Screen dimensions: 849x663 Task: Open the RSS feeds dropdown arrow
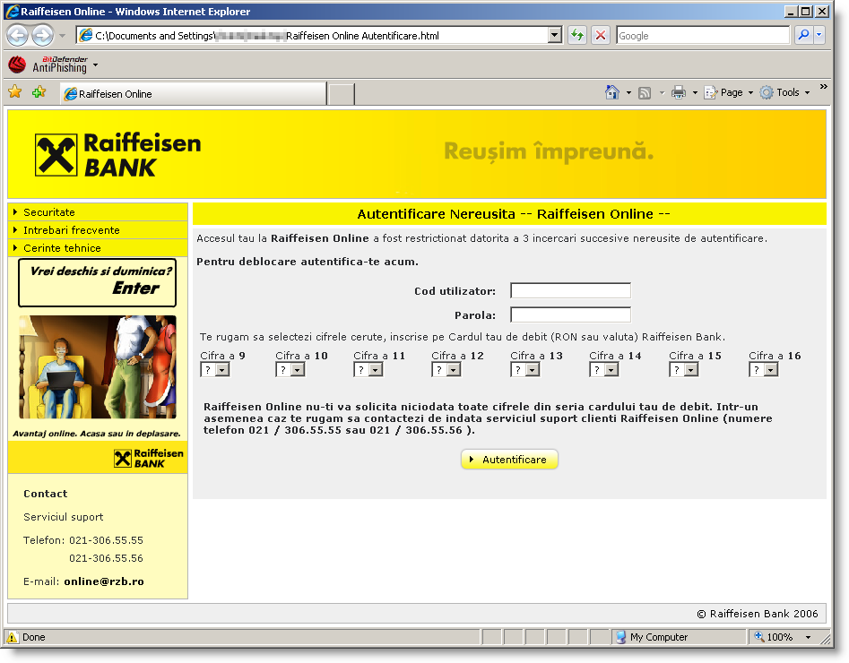(662, 93)
